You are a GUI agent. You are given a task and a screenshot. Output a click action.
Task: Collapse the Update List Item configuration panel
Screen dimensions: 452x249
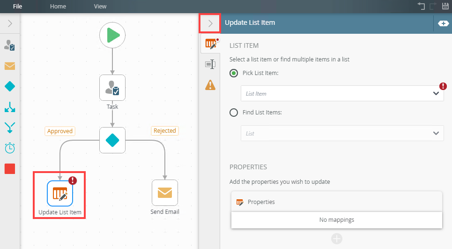[210, 23]
